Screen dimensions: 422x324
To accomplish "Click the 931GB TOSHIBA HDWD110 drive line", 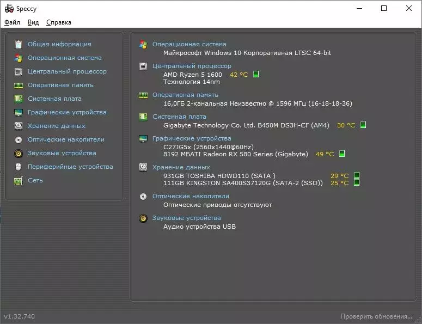I will tap(219, 176).
